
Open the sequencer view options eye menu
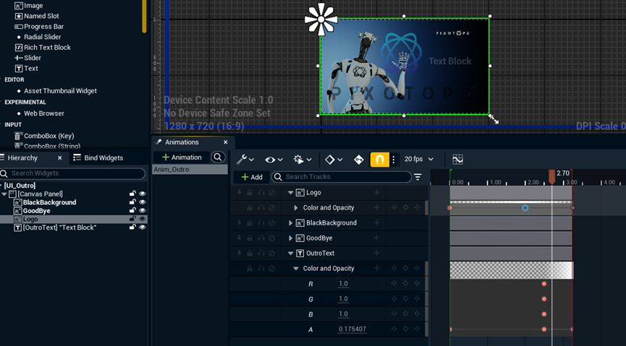click(273, 159)
